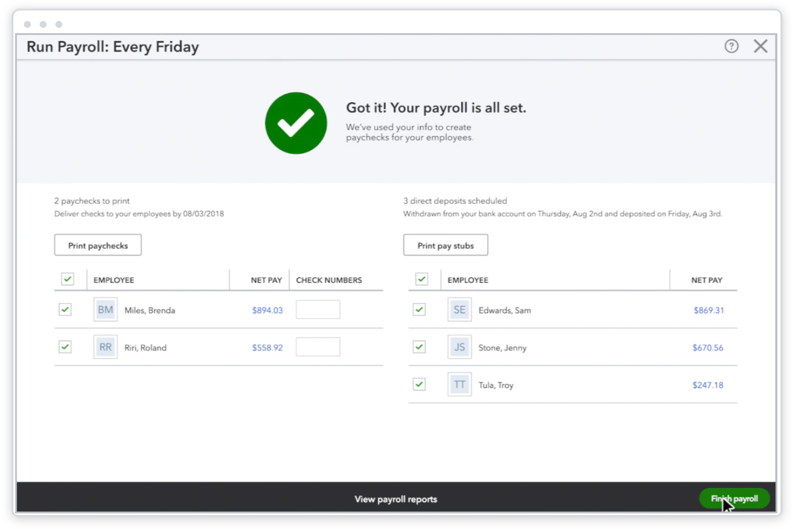Image resolution: width=794 pixels, height=529 pixels.
Task: Uncheck the Riri, Roland checkbox
Action: pyautogui.click(x=65, y=347)
